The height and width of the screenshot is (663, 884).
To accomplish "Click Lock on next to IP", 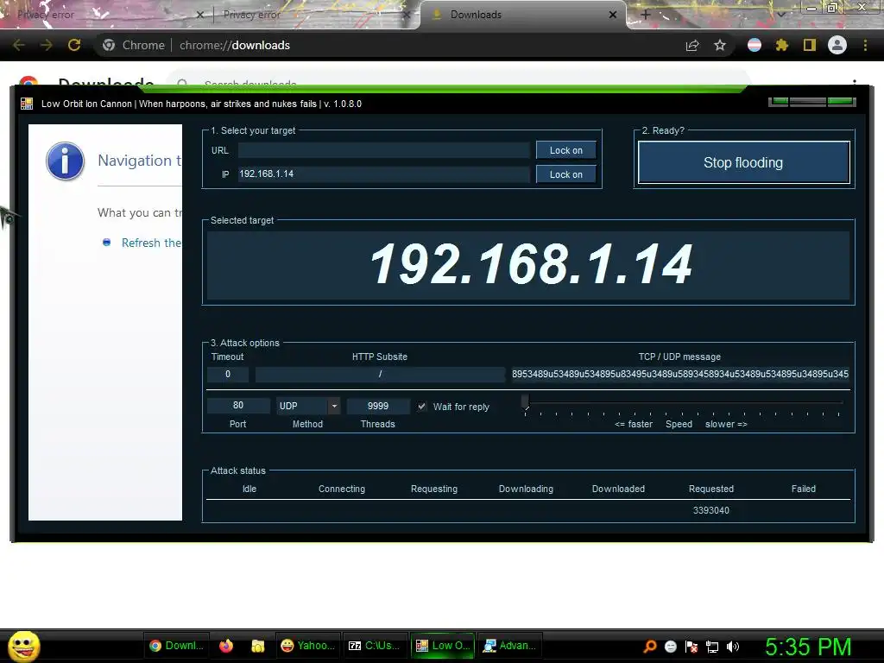I will coord(566,174).
